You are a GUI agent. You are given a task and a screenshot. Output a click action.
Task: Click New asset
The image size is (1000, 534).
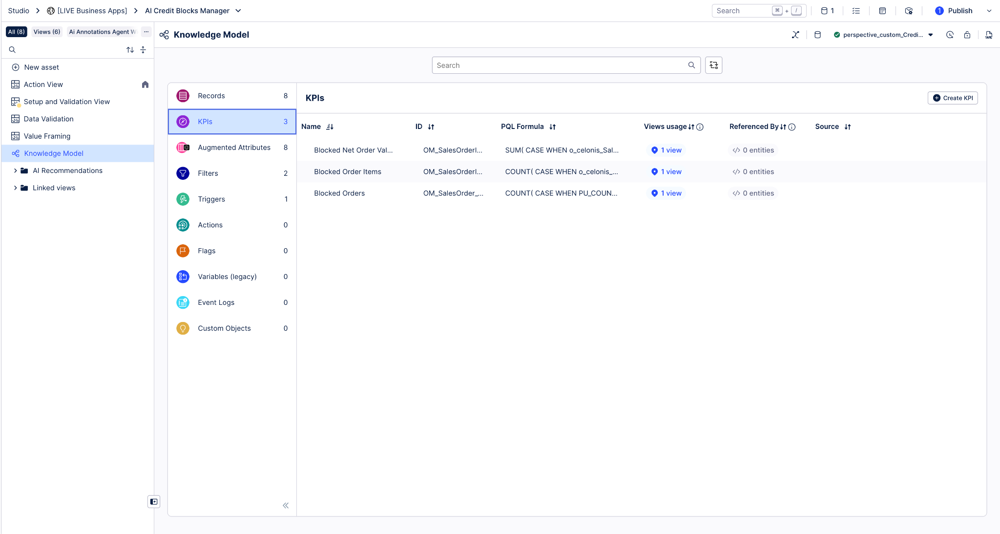[x=42, y=67]
